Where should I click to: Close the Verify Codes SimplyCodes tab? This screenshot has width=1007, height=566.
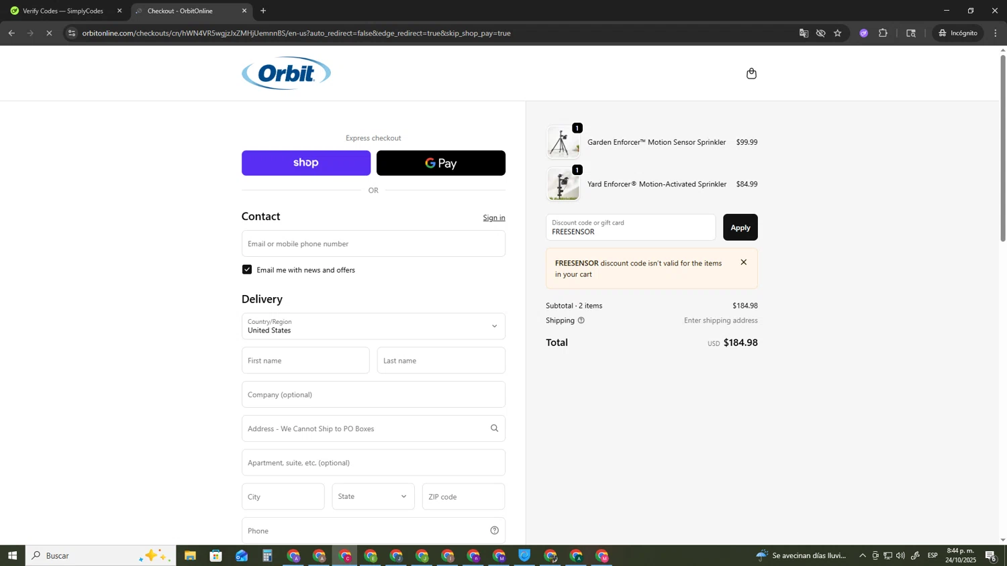119,11
